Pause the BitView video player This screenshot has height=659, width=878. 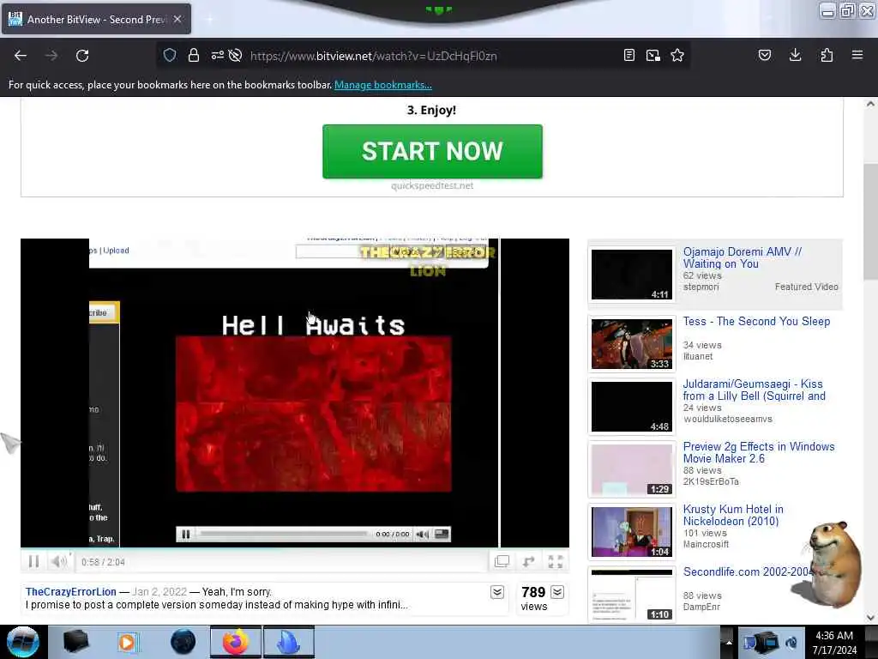[33, 561]
